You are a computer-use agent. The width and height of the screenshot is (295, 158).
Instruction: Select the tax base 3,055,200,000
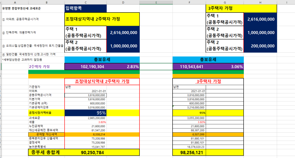coord(189,118)
